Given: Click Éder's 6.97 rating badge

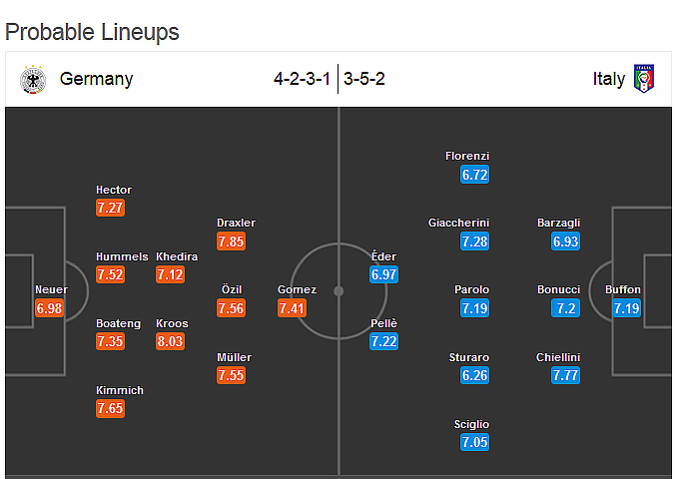Looking at the screenshot, I should [x=383, y=274].
